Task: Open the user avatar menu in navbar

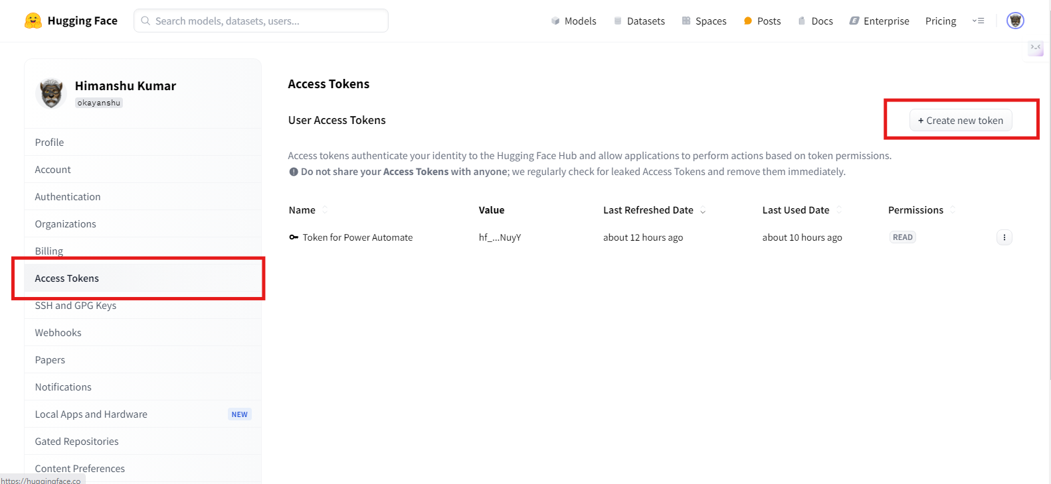Action: [x=1014, y=21]
